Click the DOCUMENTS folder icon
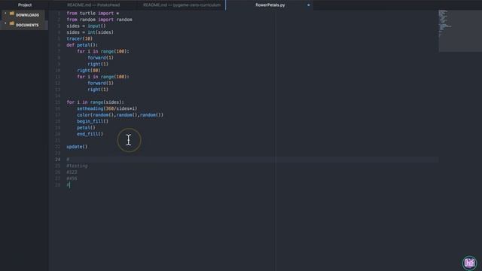The image size is (482, 271). pos(12,23)
